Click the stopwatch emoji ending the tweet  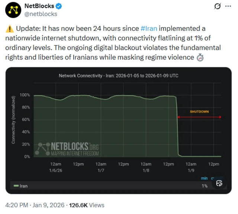tap(200, 57)
